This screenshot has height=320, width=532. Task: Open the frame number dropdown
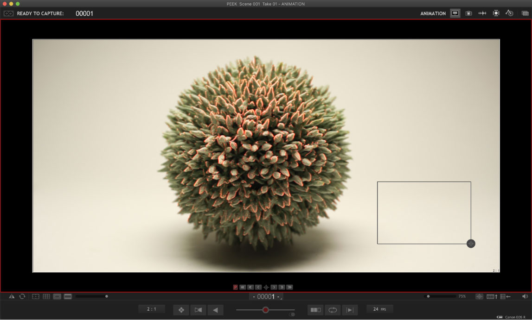tap(267, 297)
